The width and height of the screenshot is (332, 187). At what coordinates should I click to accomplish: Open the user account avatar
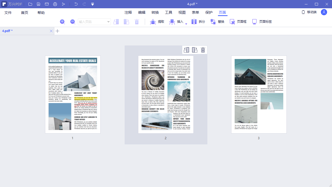[324, 12]
